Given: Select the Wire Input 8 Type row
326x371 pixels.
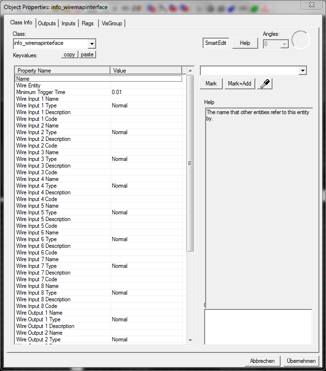Looking at the screenshot, I should pos(98,293).
